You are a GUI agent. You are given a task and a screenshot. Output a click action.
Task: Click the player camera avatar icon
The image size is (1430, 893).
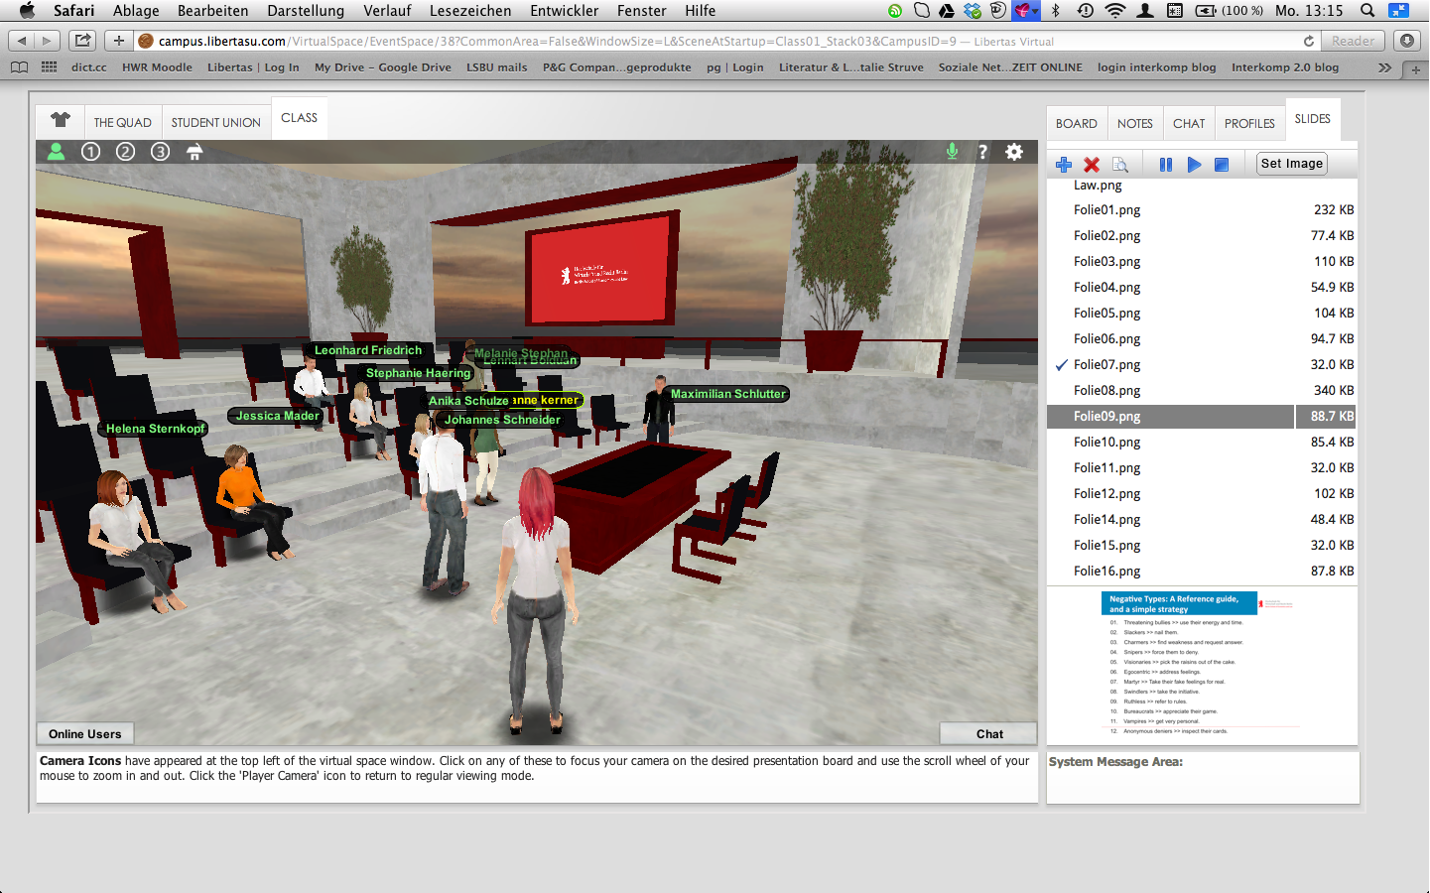pos(57,152)
